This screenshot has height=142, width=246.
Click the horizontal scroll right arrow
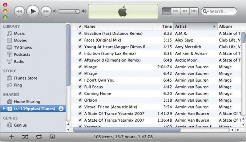[238, 130]
